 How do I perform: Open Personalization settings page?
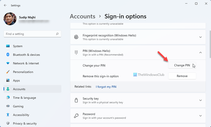point(23,72)
